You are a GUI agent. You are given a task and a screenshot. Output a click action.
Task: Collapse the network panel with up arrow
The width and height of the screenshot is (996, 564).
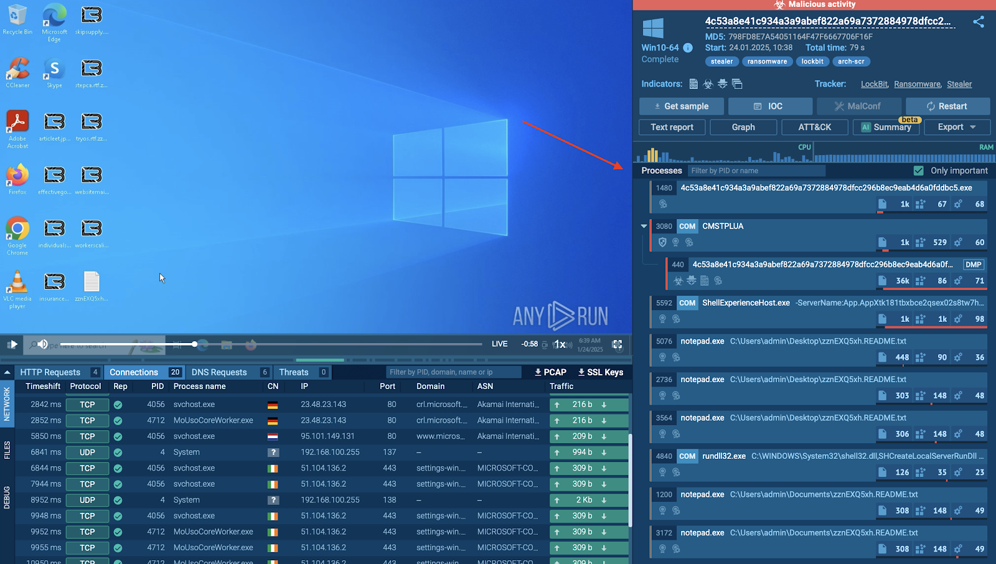7,372
